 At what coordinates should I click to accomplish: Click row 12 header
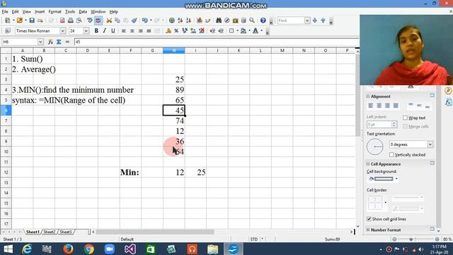pyautogui.click(x=6, y=172)
